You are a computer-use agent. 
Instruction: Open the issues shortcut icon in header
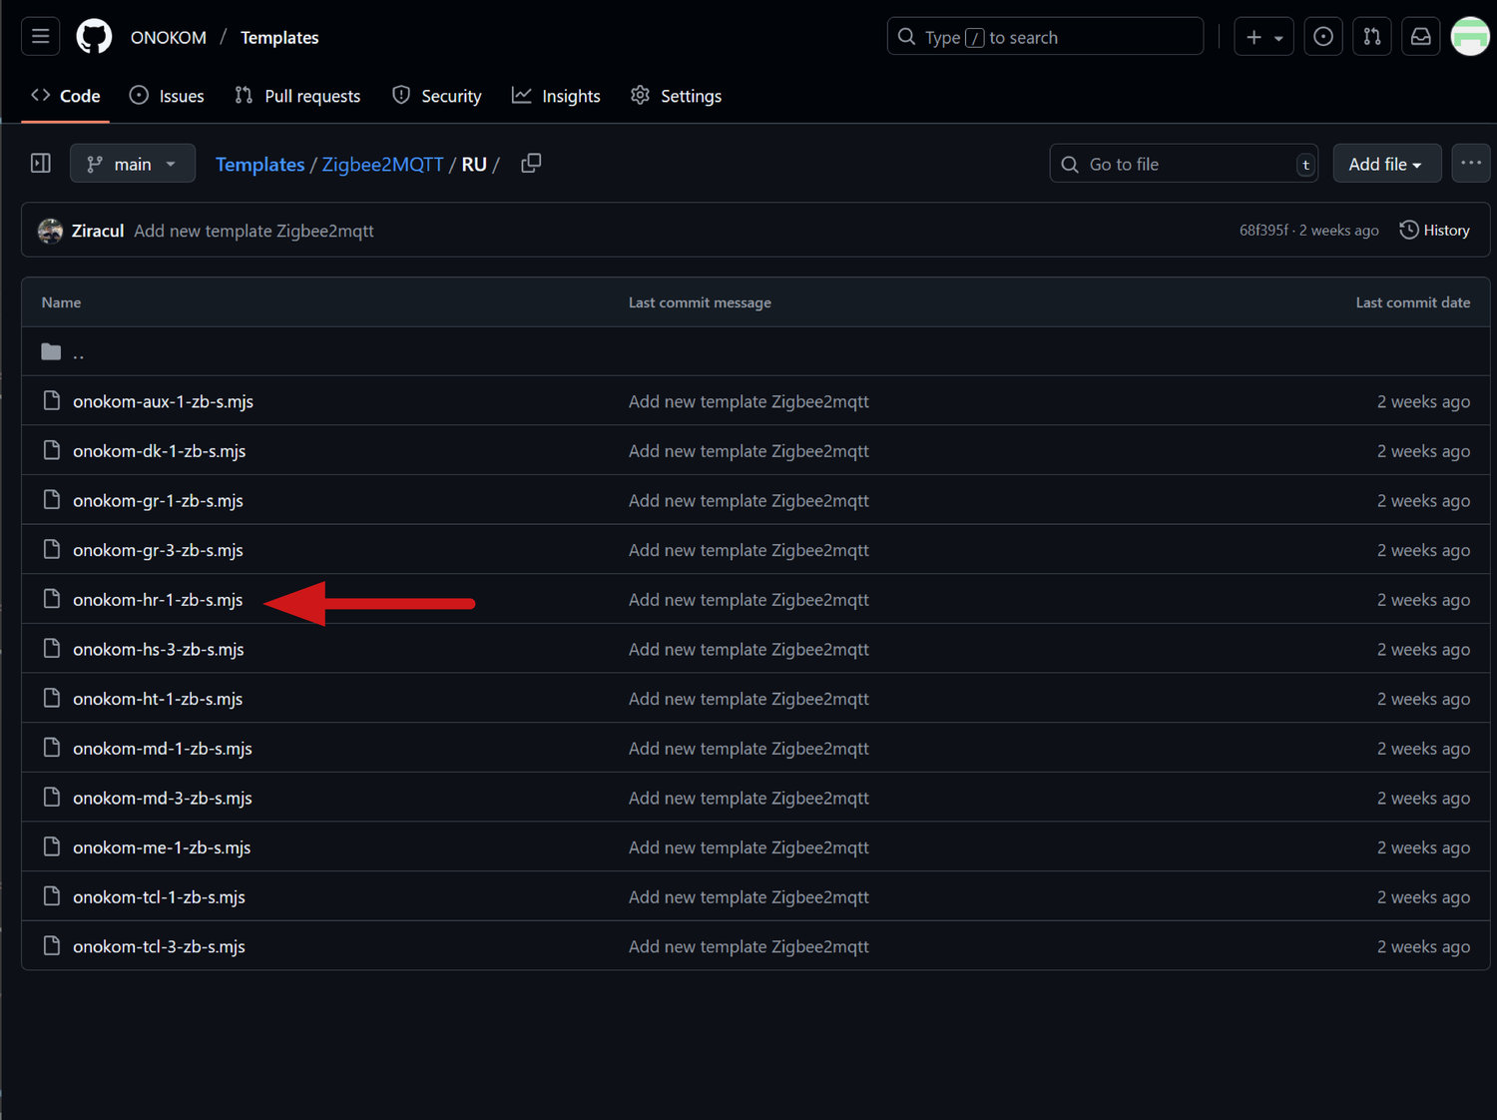(1322, 37)
